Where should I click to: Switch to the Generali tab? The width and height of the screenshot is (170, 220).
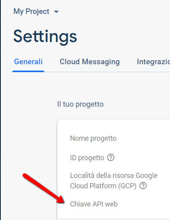pos(28,61)
